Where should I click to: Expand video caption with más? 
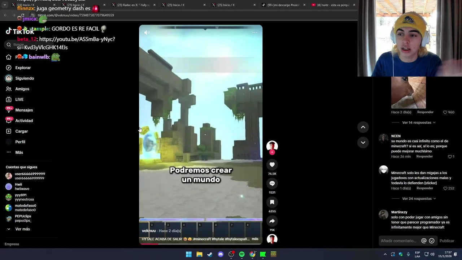coord(255,239)
